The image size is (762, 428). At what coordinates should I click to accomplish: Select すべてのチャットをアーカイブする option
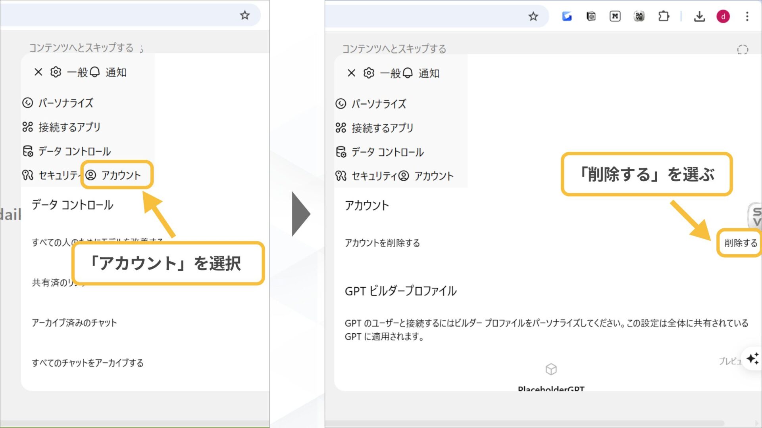point(88,363)
